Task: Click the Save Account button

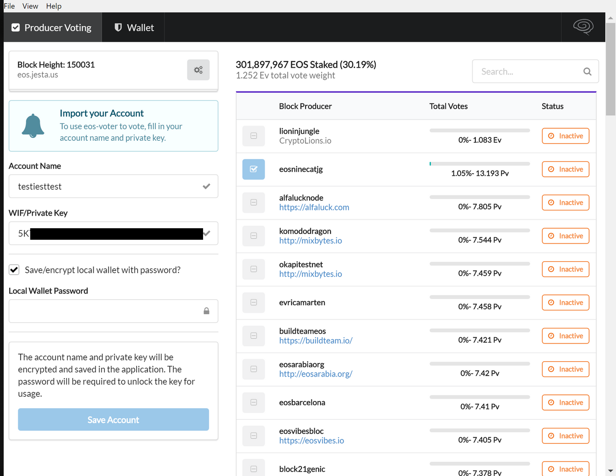Action: [x=114, y=420]
